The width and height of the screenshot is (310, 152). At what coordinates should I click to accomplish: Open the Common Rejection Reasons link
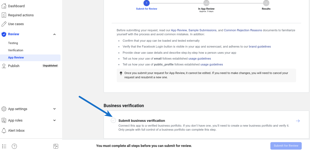coord(243,30)
